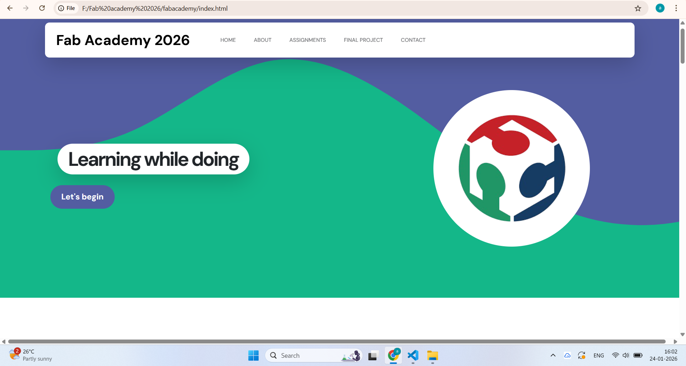Click the Fab Academy logo image
The height and width of the screenshot is (366, 686).
[512, 168]
